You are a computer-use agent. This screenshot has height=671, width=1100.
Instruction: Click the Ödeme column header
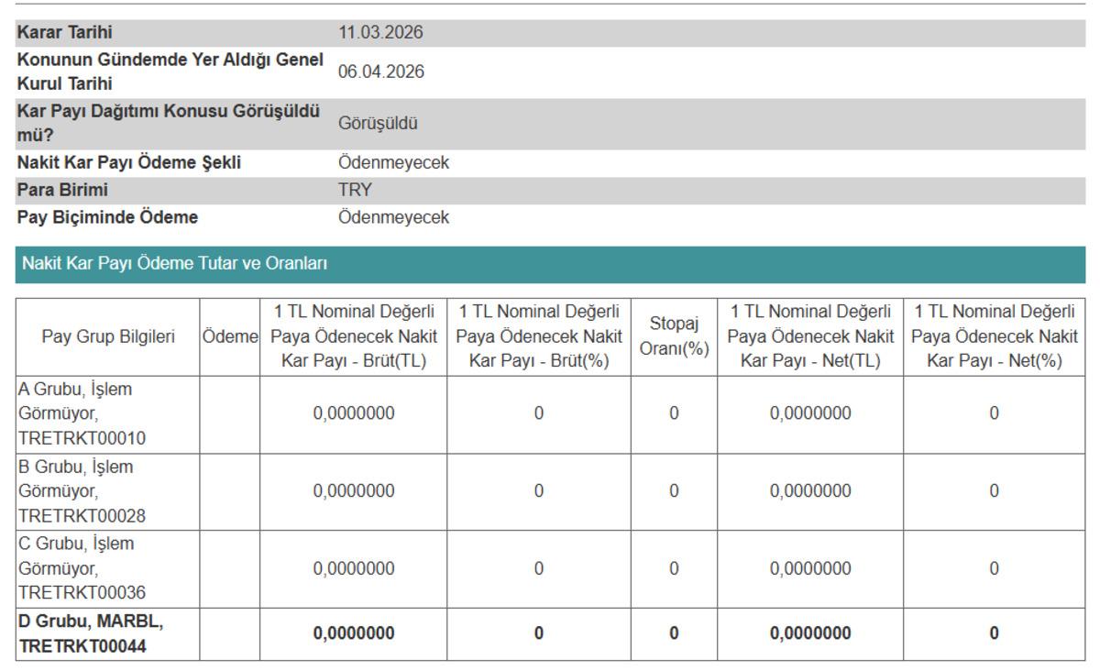click(230, 336)
